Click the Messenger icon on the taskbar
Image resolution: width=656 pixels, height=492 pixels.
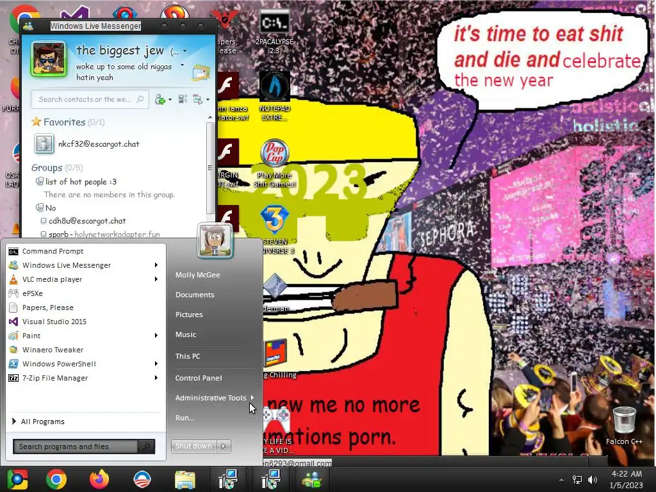pyautogui.click(x=312, y=479)
